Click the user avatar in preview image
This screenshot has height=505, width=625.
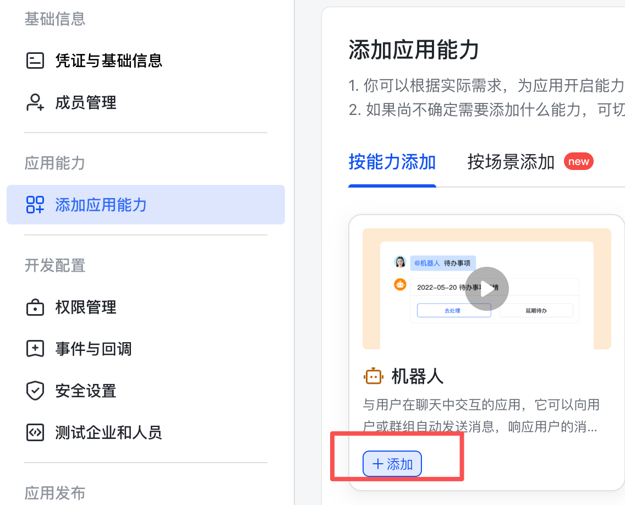(x=400, y=262)
